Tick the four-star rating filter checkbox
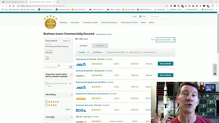Viewport: 219px width, 123px height. pos(47,105)
